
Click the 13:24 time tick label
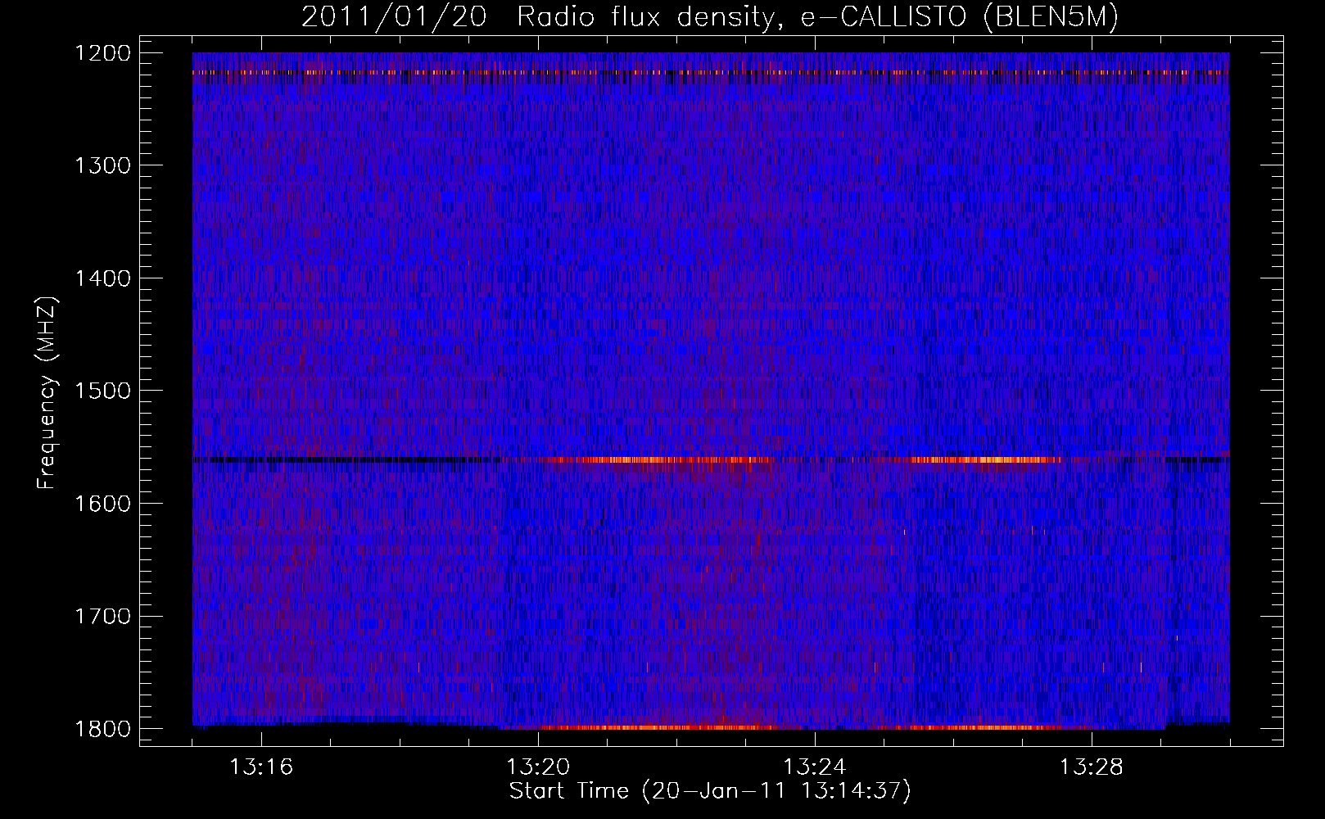(815, 767)
